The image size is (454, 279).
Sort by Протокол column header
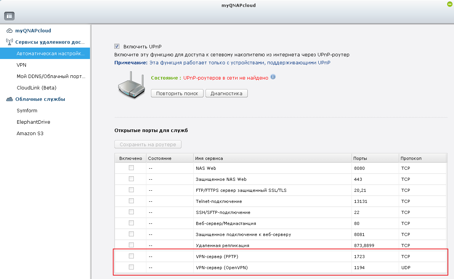point(422,158)
